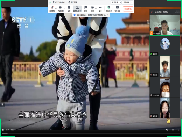Image resolution: width=182 pixels, height=137 pixels.
Task: Click the muted mic icon on the bottom participant's tile
Action: click(151, 116)
